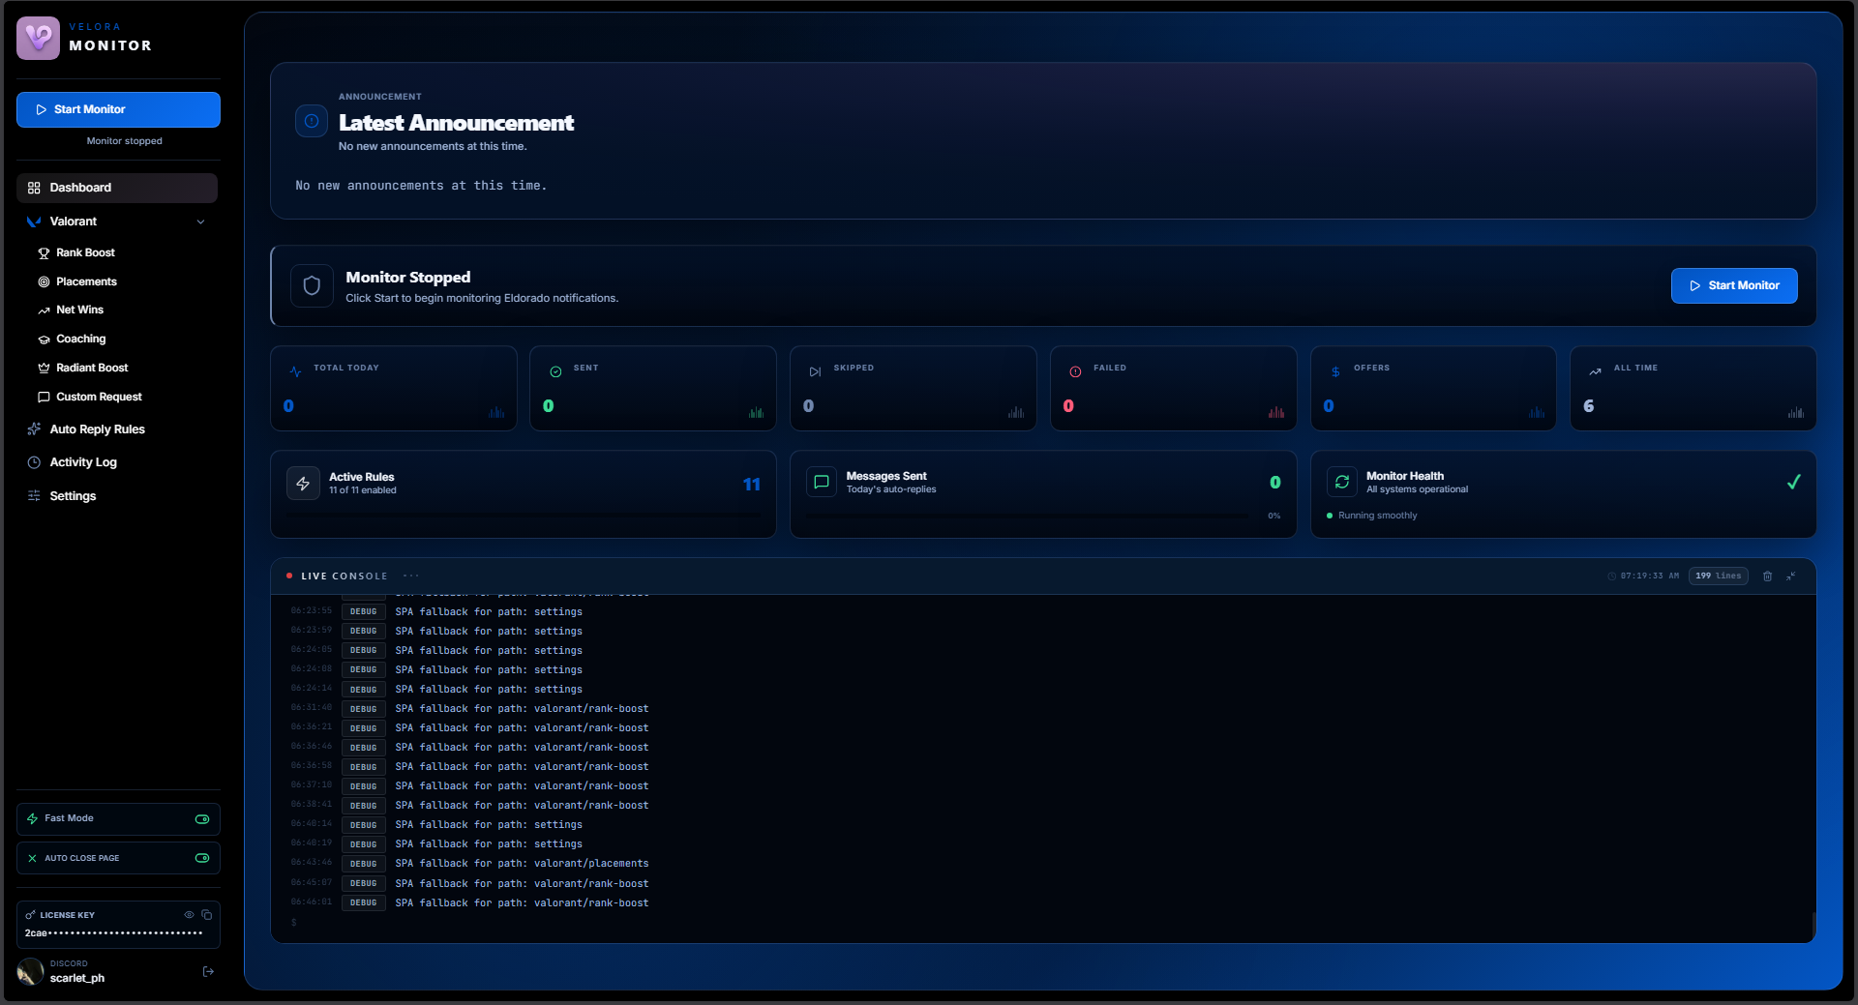Open Radiant Boost page
The image size is (1858, 1005).
coord(92,368)
